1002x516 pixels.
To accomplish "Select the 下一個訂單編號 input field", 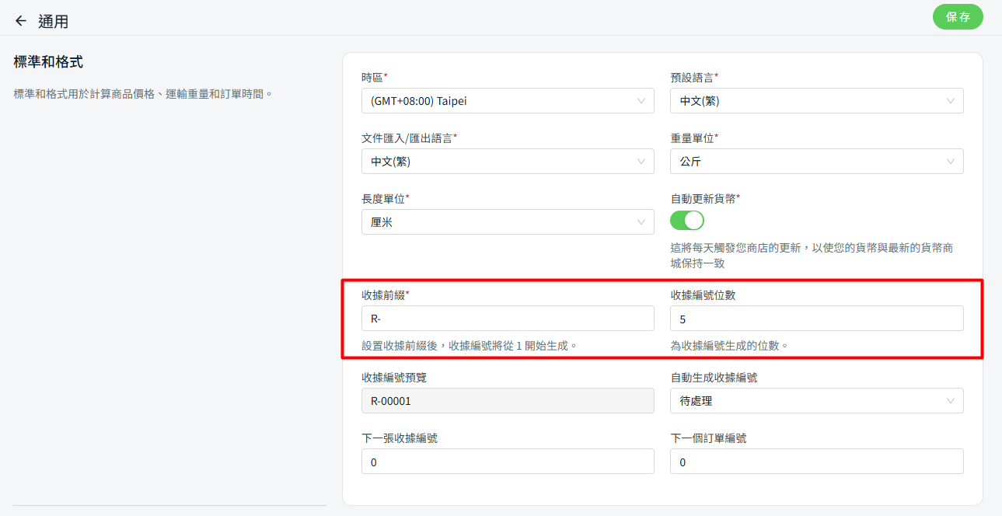I will click(816, 462).
